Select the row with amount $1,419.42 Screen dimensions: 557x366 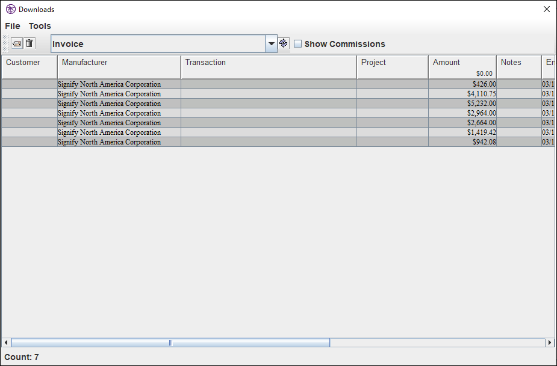pyautogui.click(x=278, y=132)
